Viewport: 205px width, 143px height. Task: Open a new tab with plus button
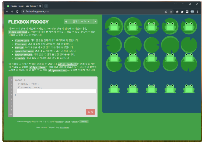point(46,6)
